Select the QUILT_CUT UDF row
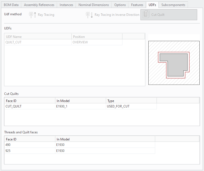 point(64,42)
